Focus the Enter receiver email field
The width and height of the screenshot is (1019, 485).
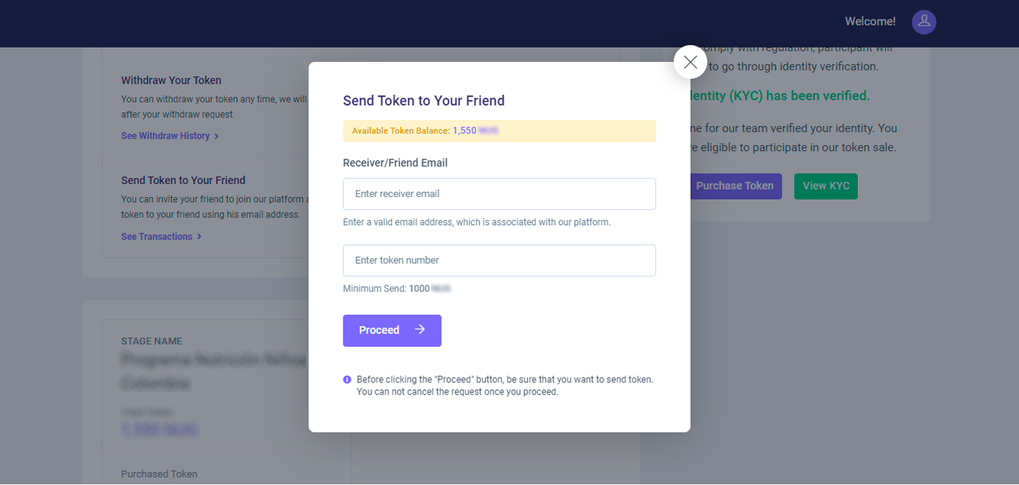[499, 194]
